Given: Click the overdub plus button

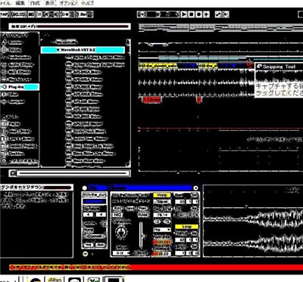Looking at the screenshot, I should click(206, 14).
